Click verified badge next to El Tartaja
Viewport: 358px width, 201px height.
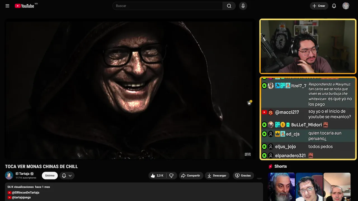coord(32,174)
